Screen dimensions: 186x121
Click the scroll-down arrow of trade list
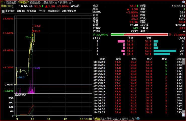point(184,111)
